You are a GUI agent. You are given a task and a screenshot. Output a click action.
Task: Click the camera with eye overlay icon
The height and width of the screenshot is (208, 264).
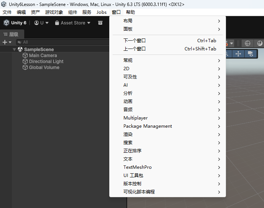pyautogui.click(x=250, y=54)
